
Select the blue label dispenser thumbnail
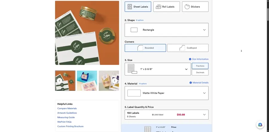coord(87,81)
